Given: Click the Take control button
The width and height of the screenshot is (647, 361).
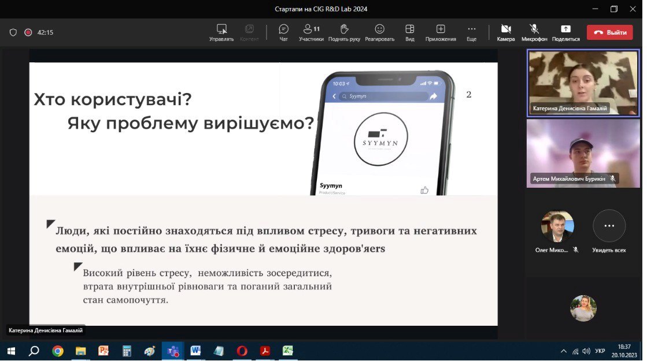Looking at the screenshot, I should [221, 32].
